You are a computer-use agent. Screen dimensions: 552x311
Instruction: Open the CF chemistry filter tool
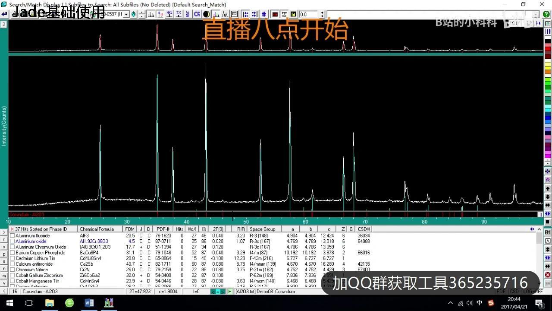pos(197,14)
